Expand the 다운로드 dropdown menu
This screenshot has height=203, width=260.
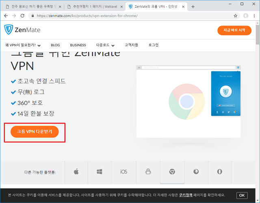pyautogui.click(x=105, y=45)
